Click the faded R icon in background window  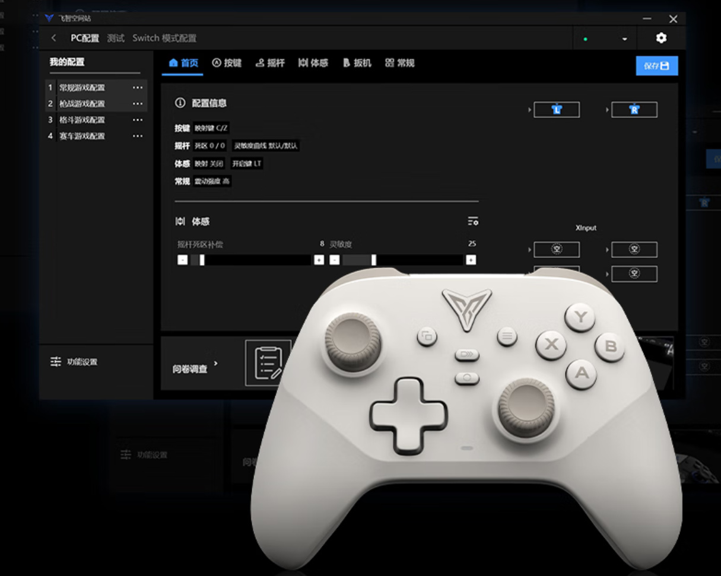coord(704,202)
